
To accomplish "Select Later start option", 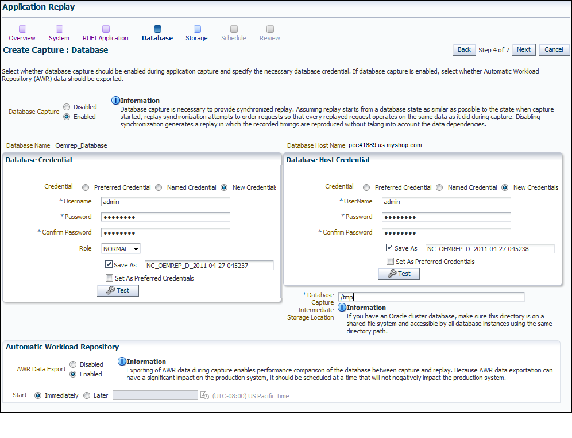I will point(87,395).
